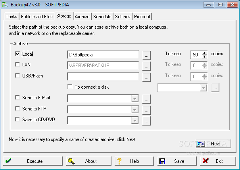Enable the USB/Flash checkbox
Screen dimensions: 240x170
[17, 75]
